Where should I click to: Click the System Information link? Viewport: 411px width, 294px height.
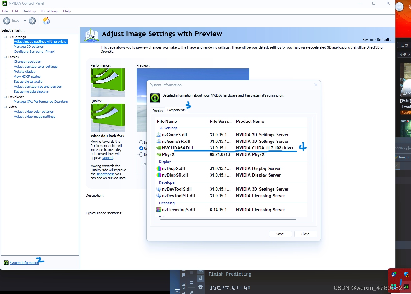pos(24,263)
